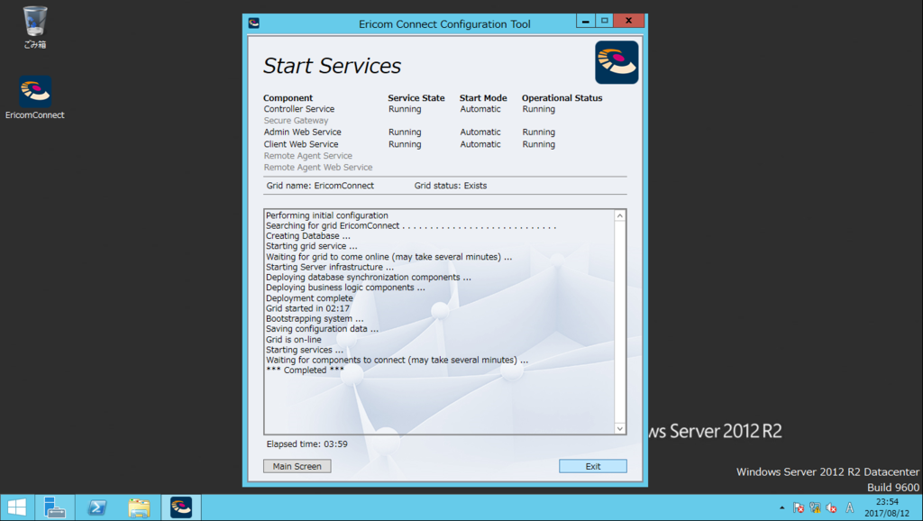This screenshot has height=521, width=923.
Task: Open Server Manager from taskbar
Action: [55, 507]
